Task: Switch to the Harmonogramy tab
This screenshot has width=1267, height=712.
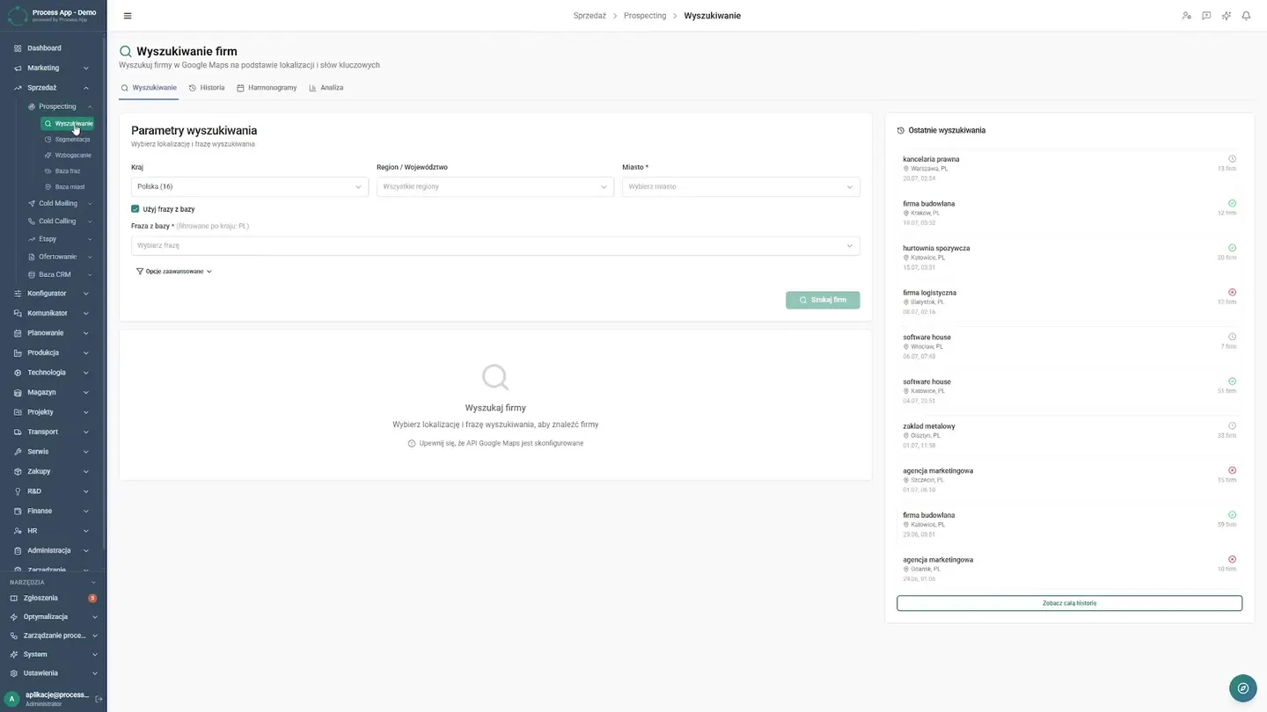Action: pyautogui.click(x=267, y=88)
